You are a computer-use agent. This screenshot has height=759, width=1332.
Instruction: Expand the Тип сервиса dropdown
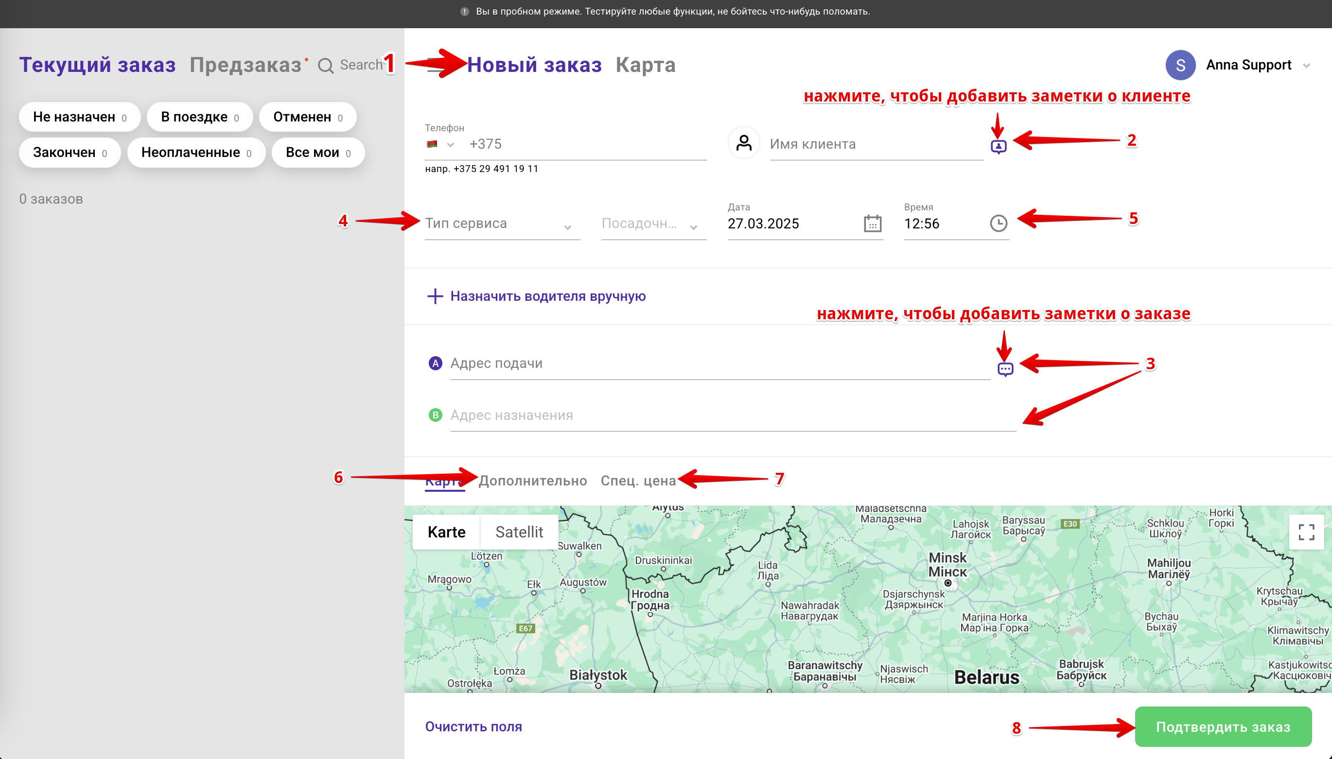click(x=502, y=224)
